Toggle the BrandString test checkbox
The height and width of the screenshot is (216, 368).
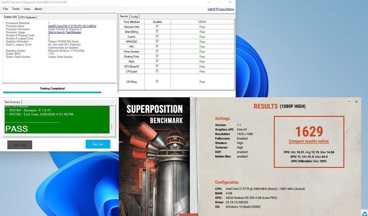click(x=157, y=31)
